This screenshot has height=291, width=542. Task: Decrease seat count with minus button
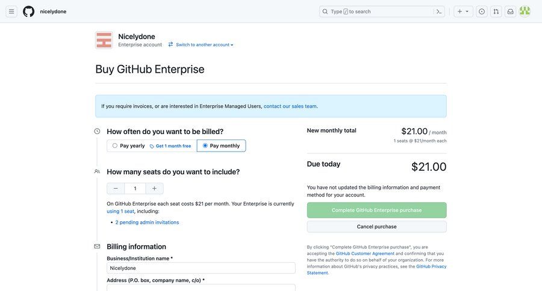(x=116, y=188)
